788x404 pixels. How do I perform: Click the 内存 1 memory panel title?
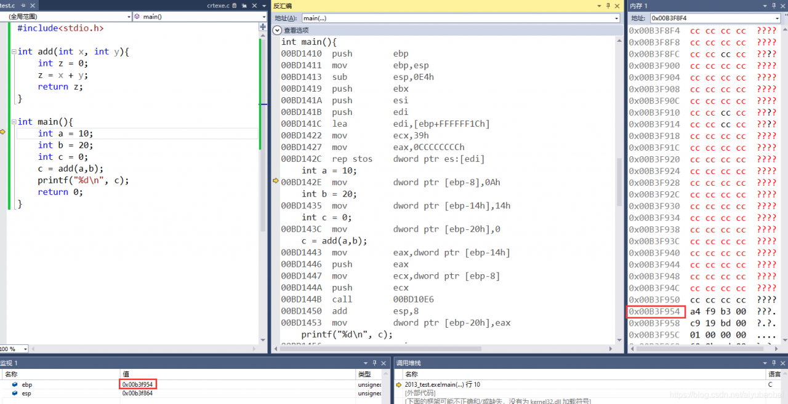point(638,6)
